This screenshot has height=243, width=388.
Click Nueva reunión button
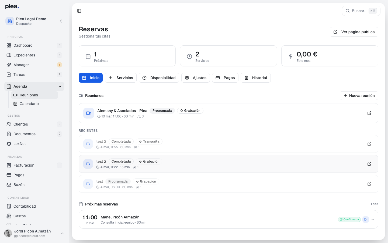[359, 96]
